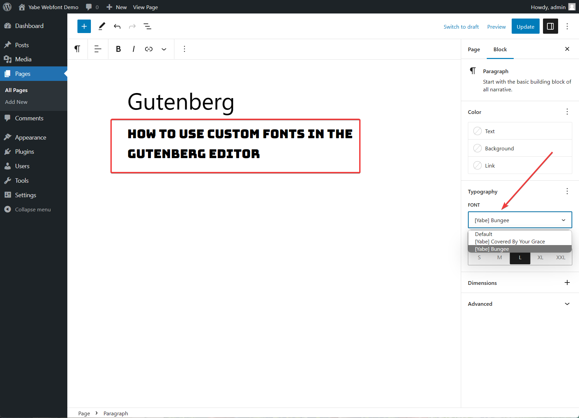Viewport: 579px width, 418px height.
Task: Switch to the Block tab
Action: click(500, 49)
